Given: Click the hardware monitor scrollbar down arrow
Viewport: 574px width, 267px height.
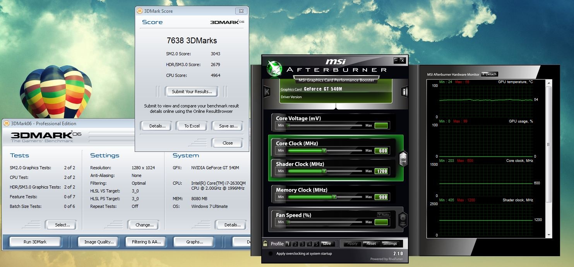Looking at the screenshot, I should tap(548, 235).
